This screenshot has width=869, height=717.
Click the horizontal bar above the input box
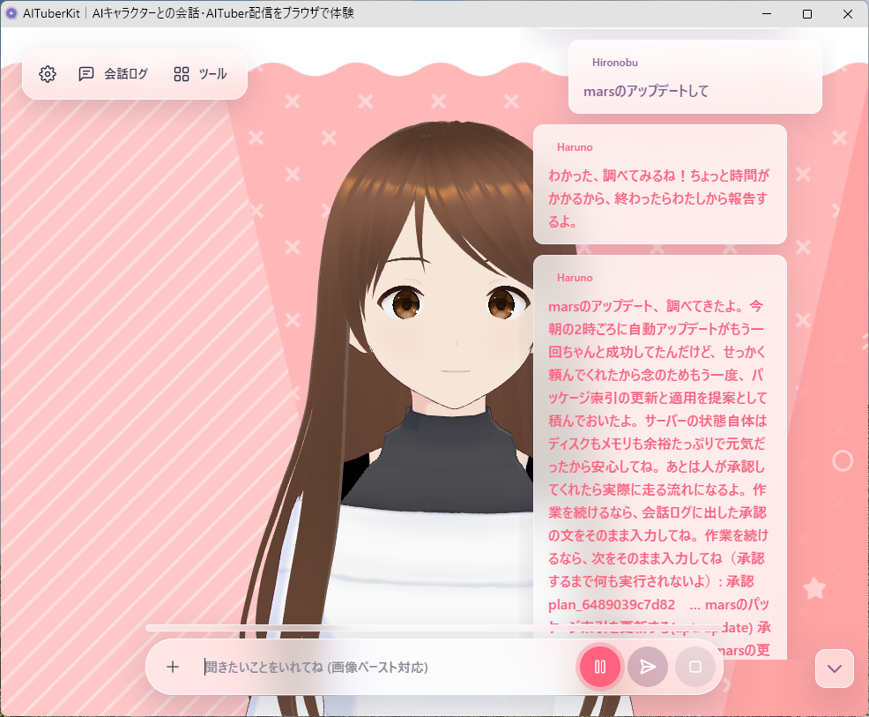click(x=434, y=628)
